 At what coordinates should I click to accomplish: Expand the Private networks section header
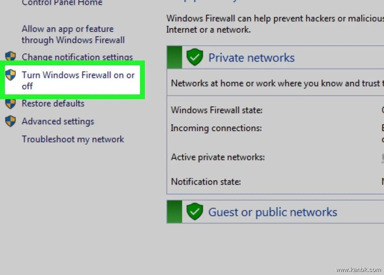coord(252,58)
